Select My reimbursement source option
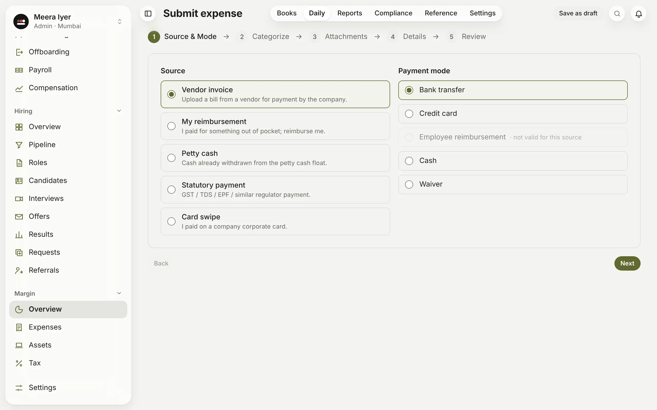Viewport: 657px width, 410px height. [x=275, y=126]
